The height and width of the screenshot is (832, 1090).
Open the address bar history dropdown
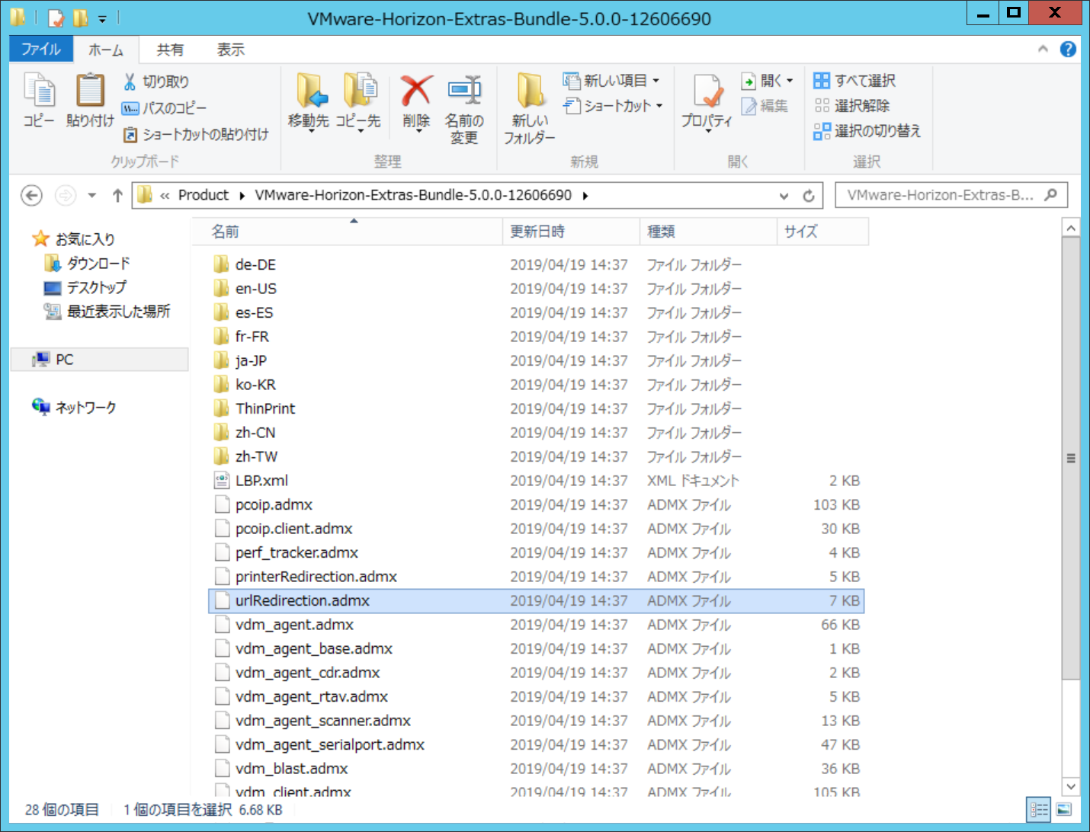784,196
